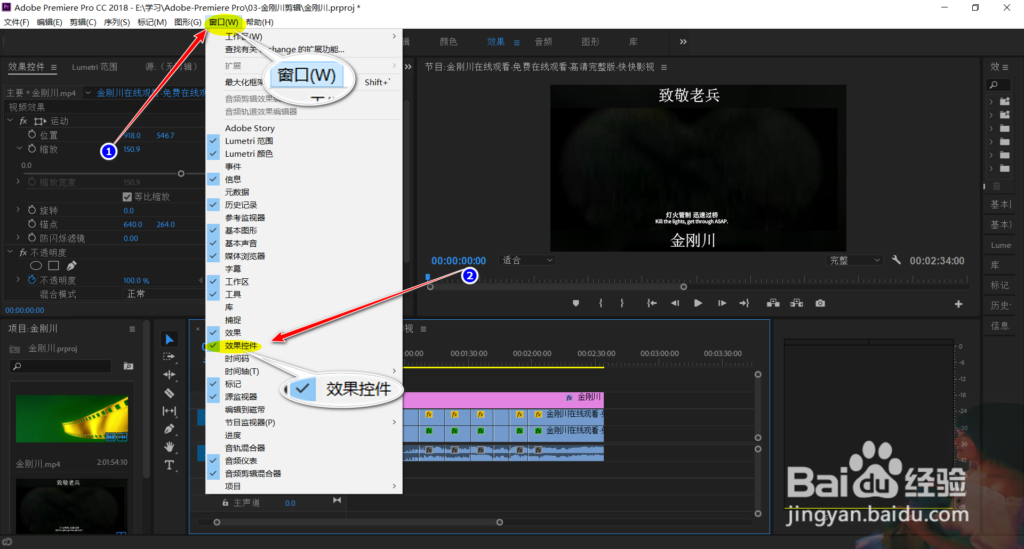Select the Ripple Edit tool
Viewport: 1024px width, 549px height.
click(x=170, y=375)
